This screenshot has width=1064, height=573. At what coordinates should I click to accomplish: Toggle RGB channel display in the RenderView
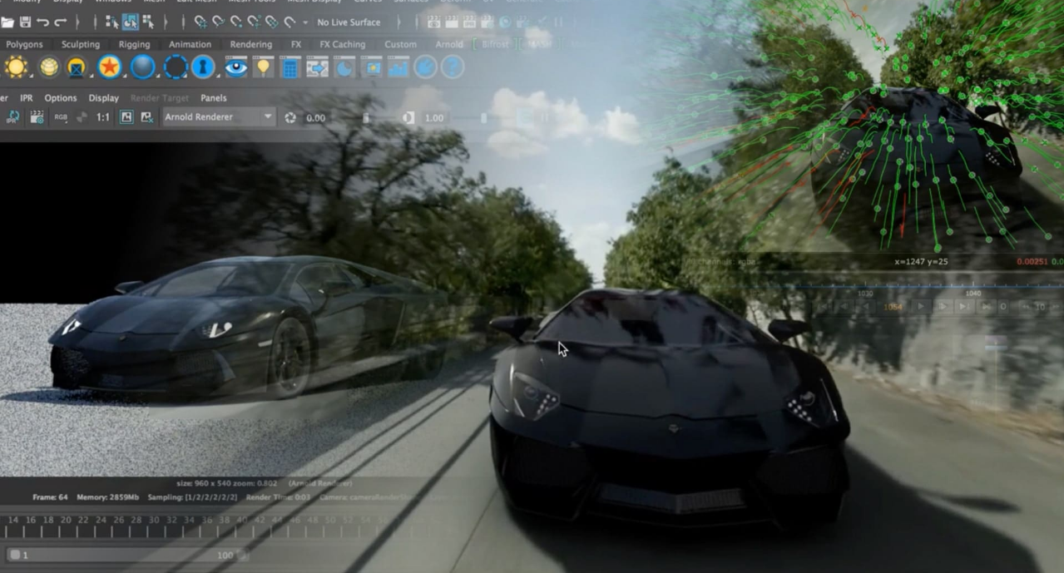tap(59, 117)
